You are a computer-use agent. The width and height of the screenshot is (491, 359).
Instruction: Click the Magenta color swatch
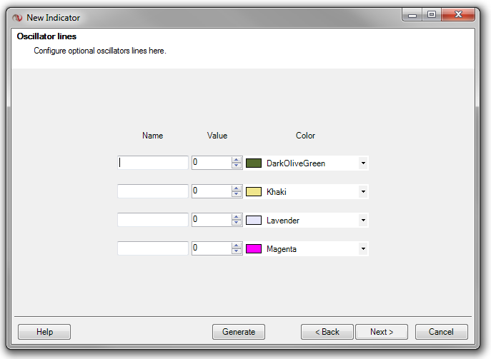[254, 248]
